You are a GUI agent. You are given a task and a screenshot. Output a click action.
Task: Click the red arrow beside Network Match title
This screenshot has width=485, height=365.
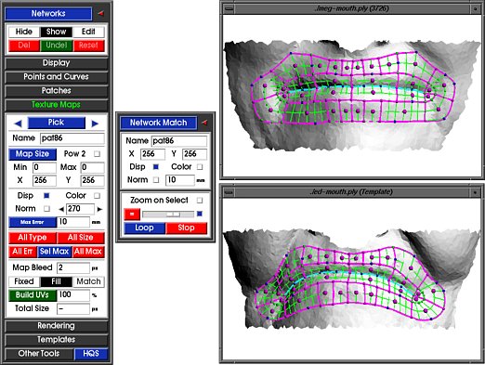pos(204,123)
